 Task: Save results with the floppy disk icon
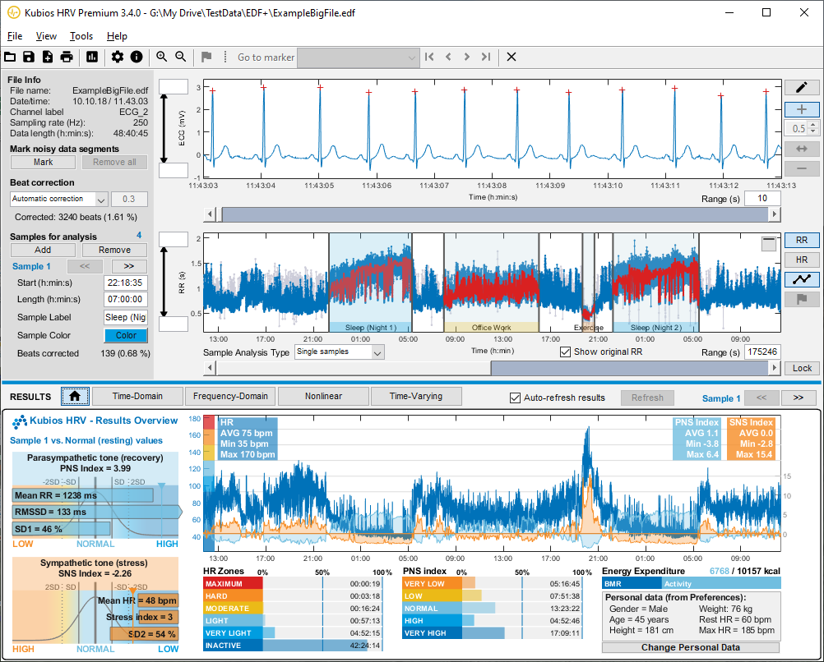29,57
